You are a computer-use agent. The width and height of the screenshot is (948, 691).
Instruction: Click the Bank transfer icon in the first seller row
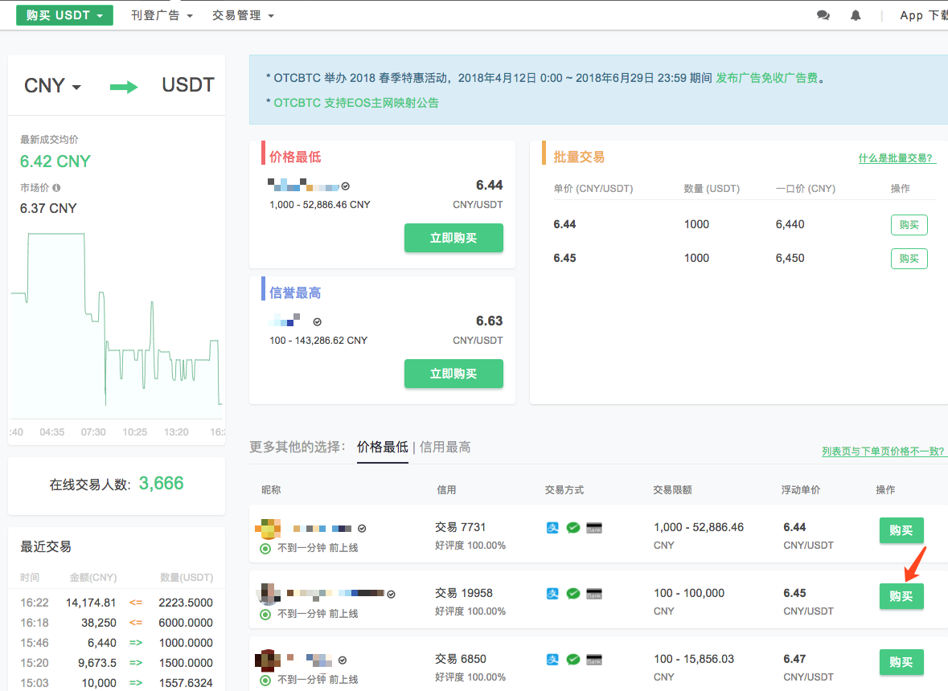point(595,527)
